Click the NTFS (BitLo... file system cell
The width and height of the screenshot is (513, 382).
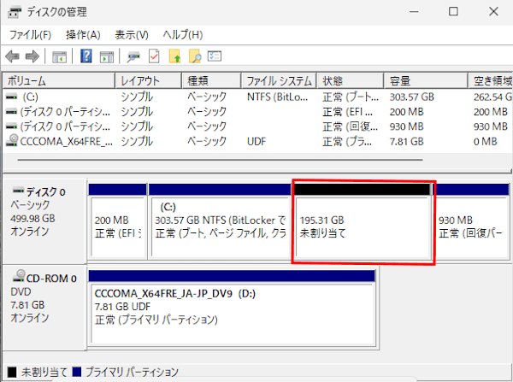point(277,97)
